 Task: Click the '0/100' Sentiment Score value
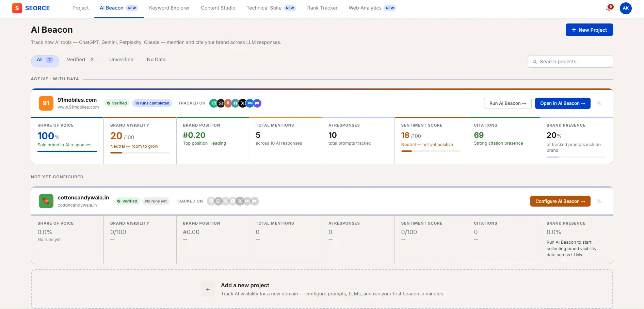(x=409, y=232)
